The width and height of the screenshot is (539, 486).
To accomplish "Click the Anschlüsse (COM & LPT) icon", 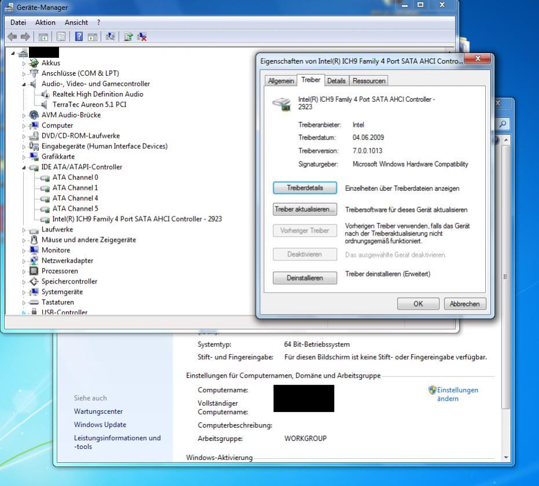I will coord(34,73).
